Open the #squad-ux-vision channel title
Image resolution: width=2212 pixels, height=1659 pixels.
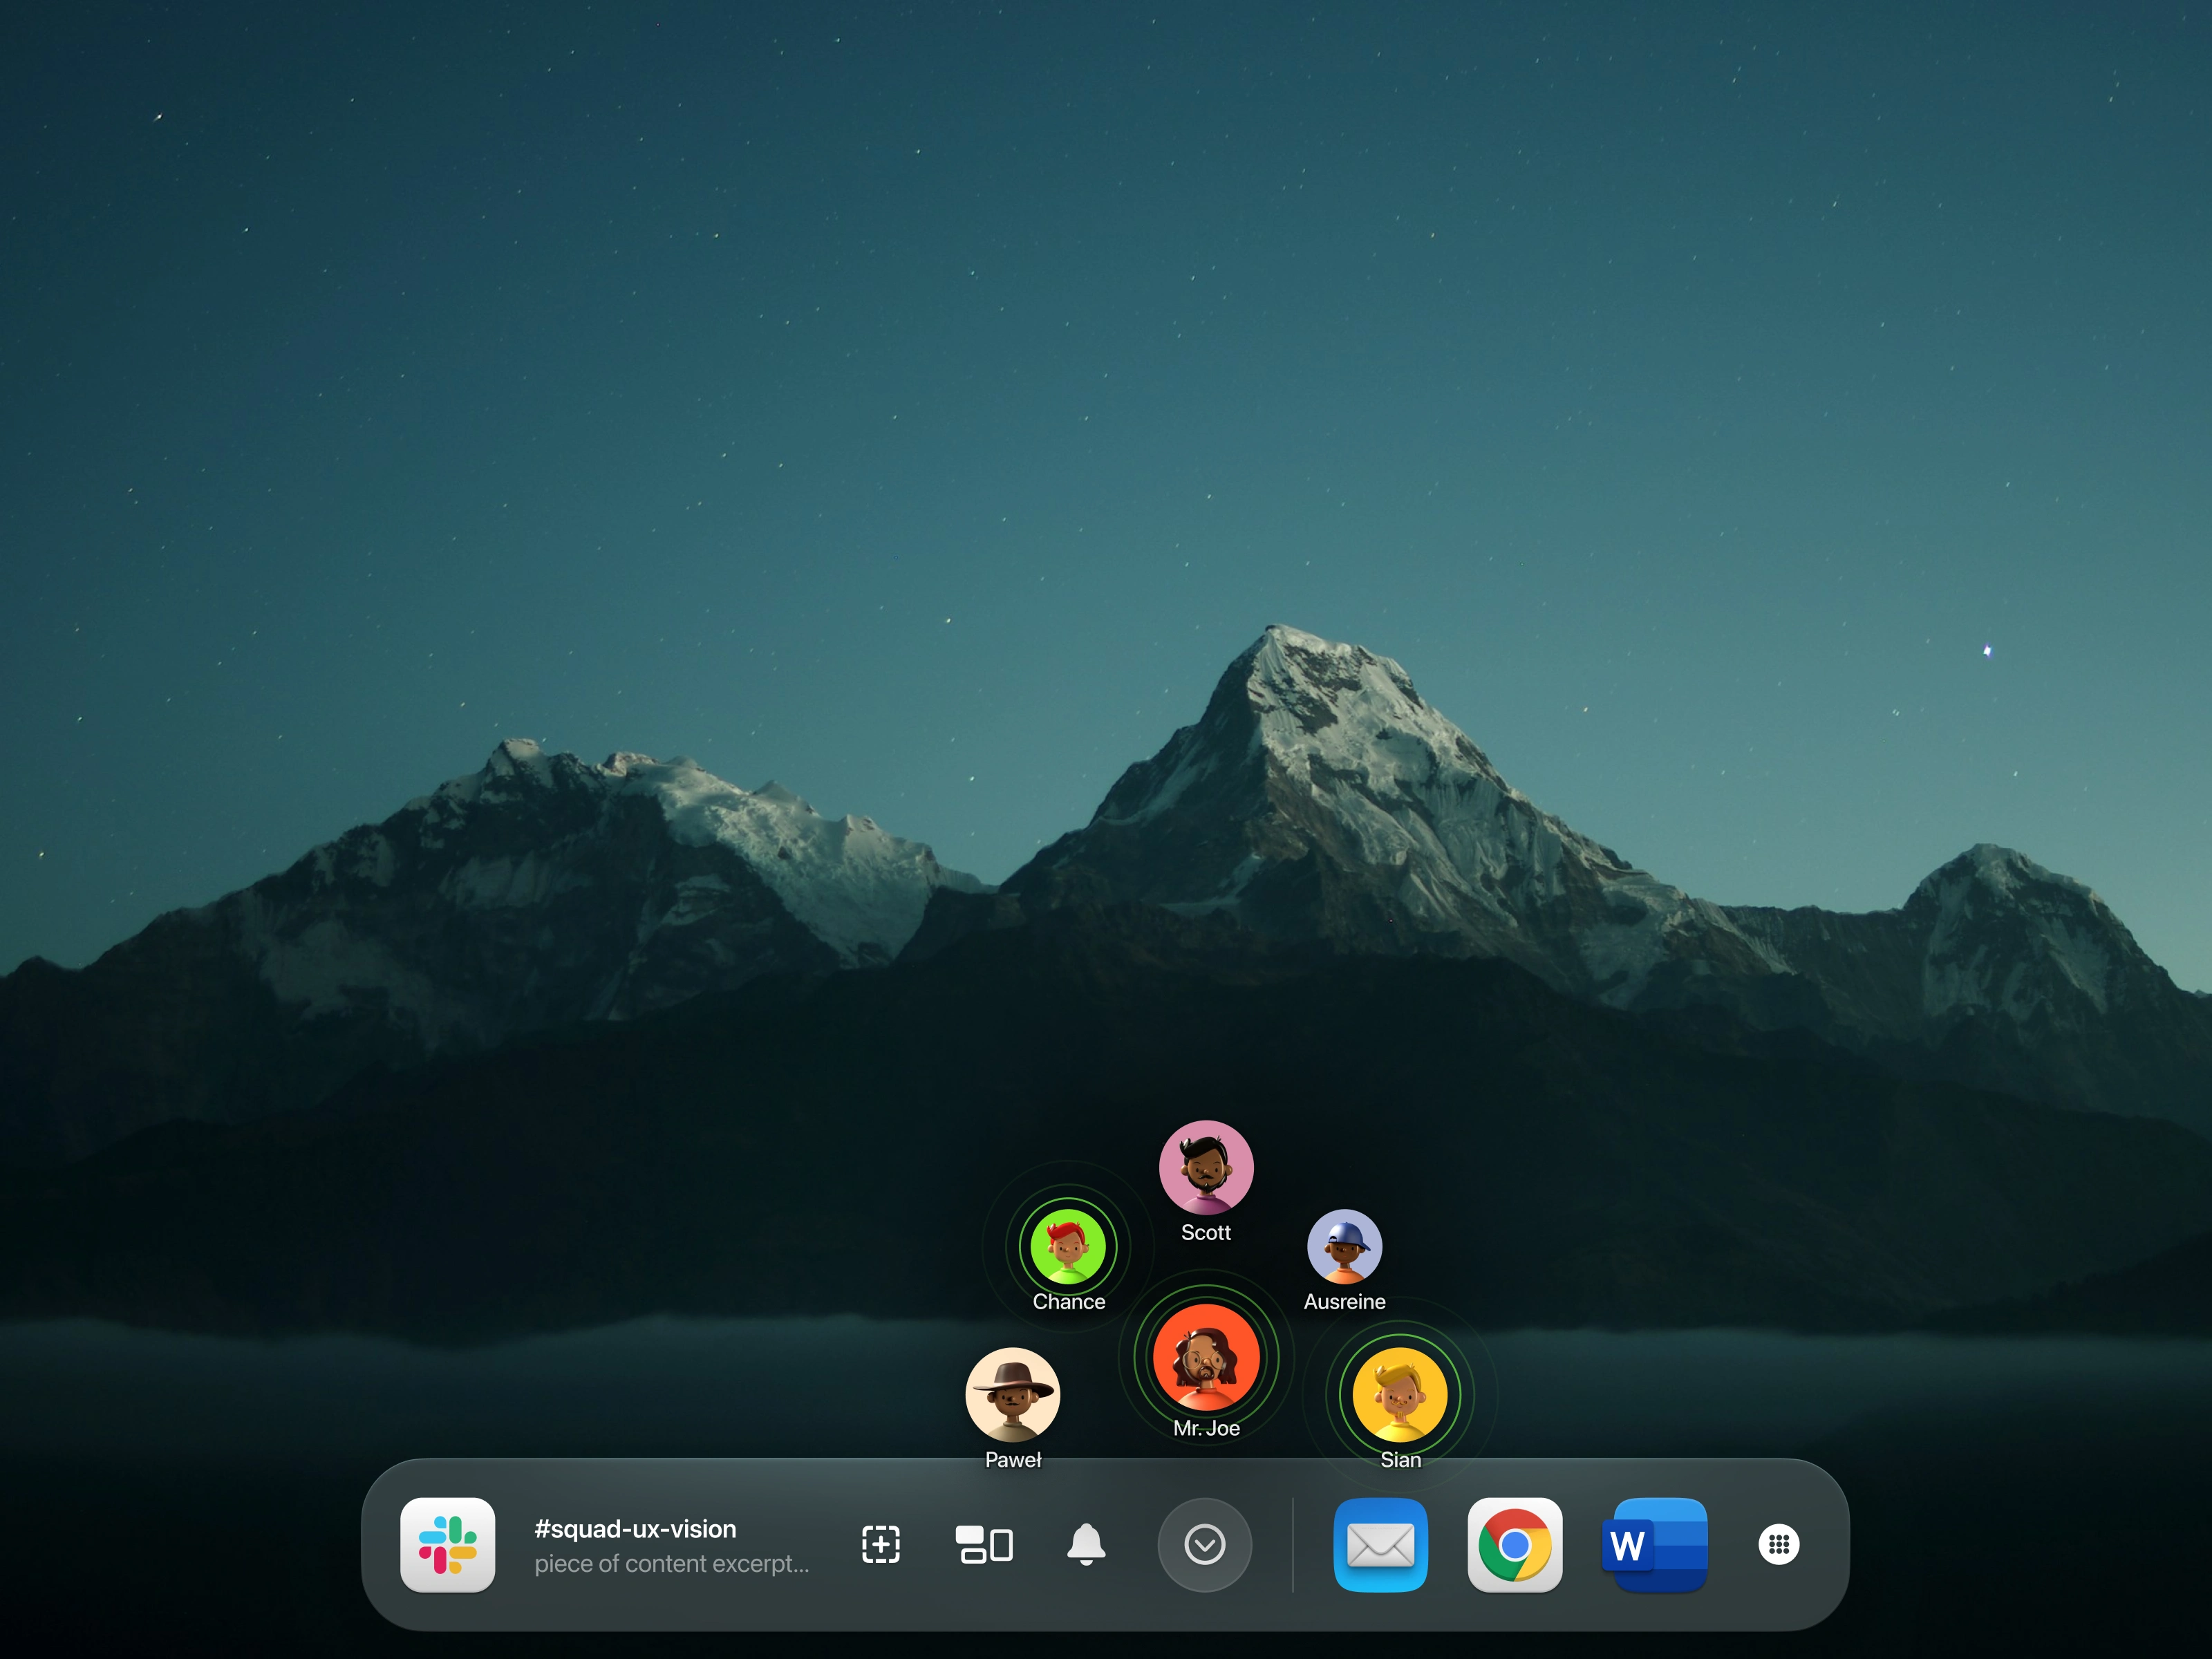[635, 1529]
